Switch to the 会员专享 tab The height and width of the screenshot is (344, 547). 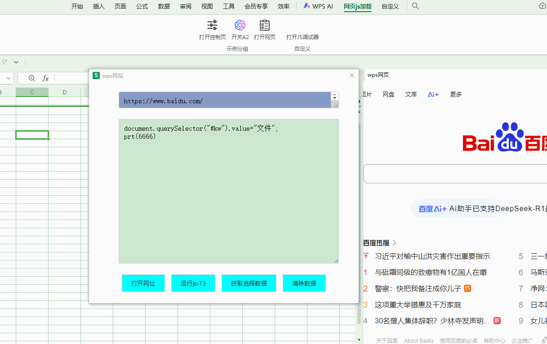(256, 6)
